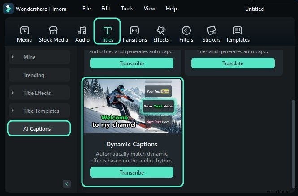Collapse the sidebar with arrow button
The height and width of the screenshot is (196, 298).
tap(66, 184)
